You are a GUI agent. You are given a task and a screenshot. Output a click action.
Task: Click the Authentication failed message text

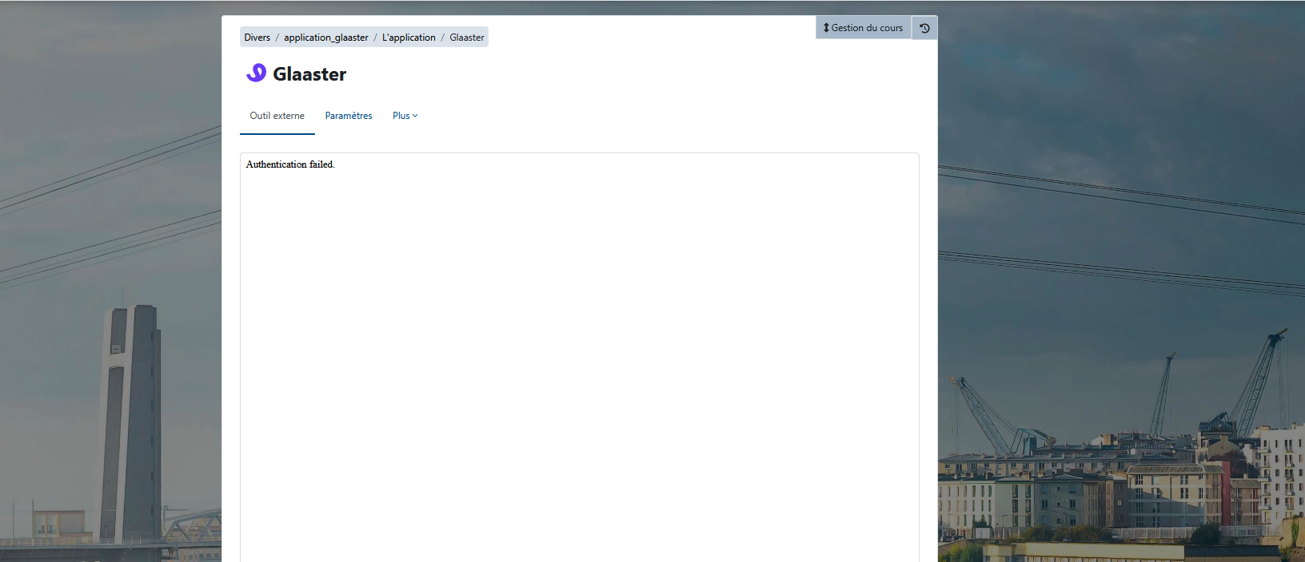[x=290, y=164]
